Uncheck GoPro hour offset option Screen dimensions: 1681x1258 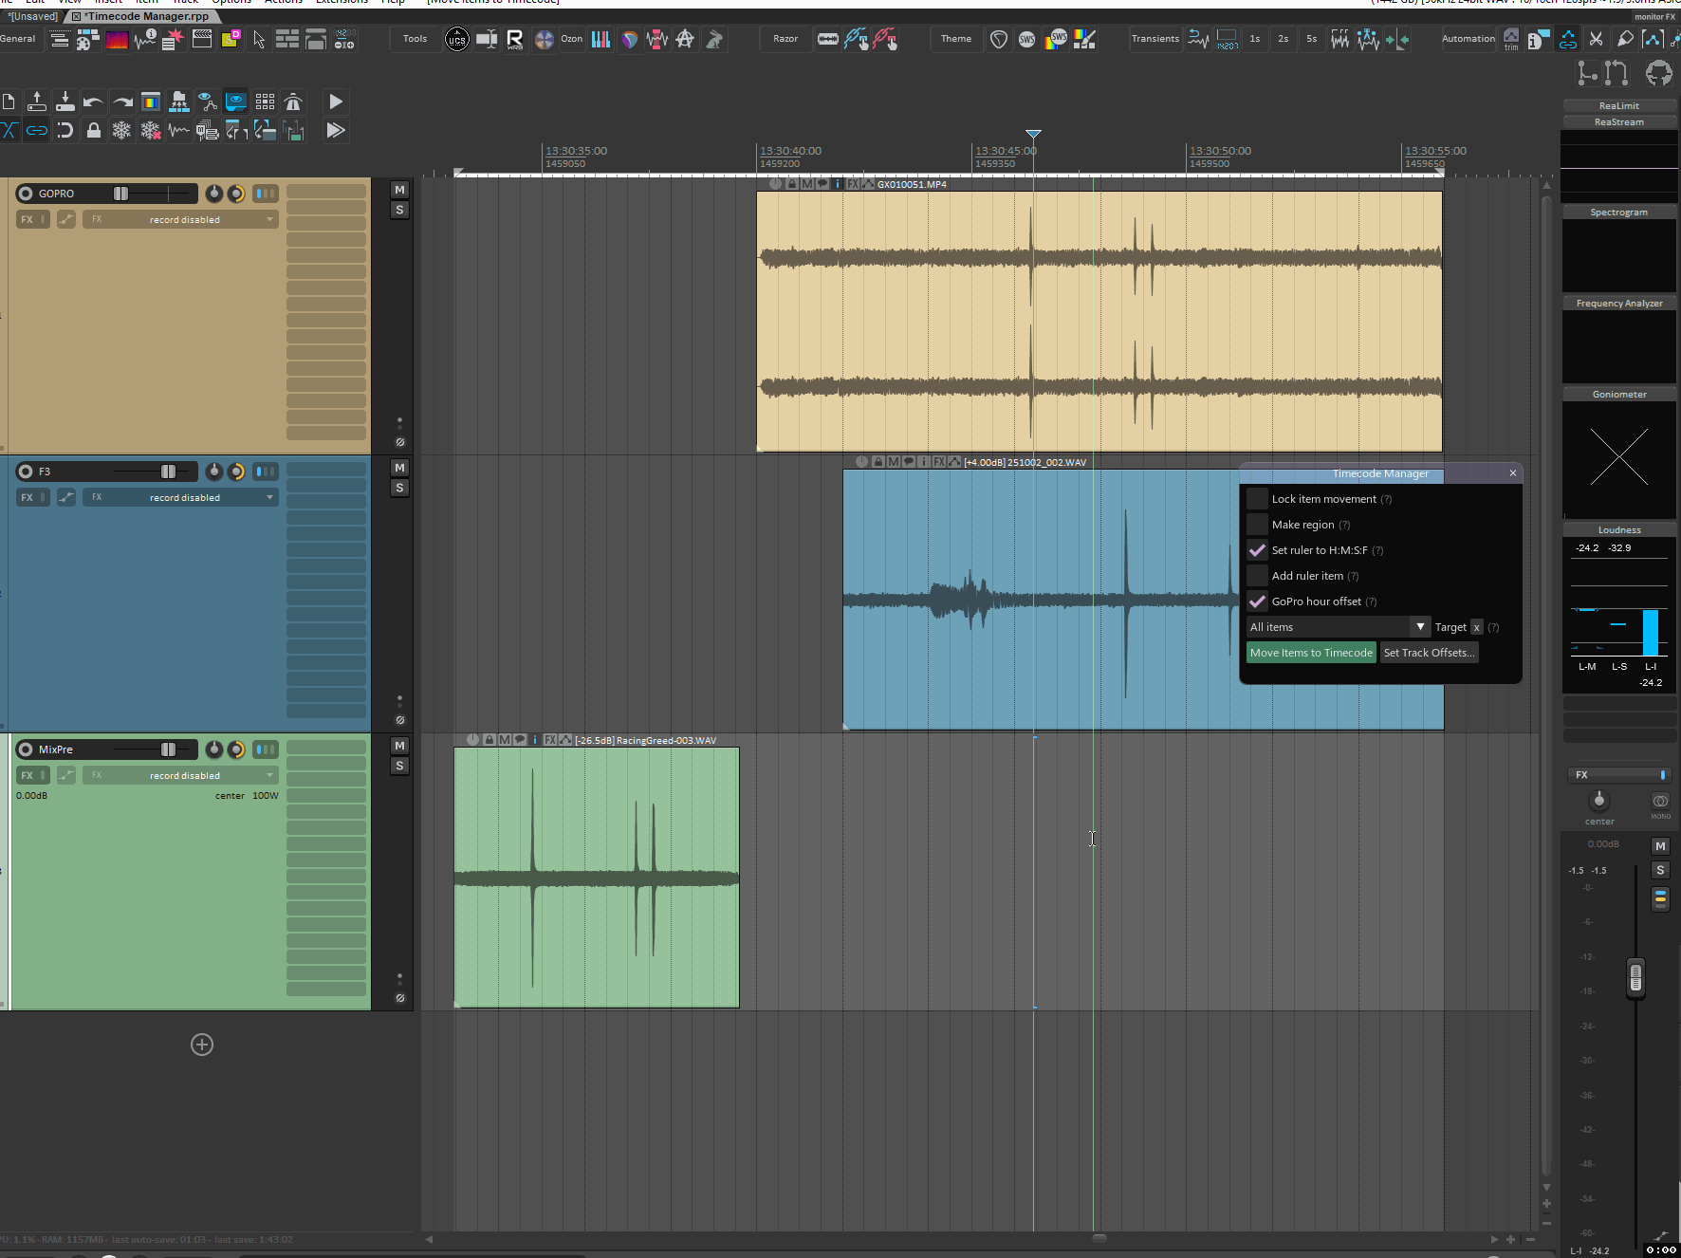pos(1257,601)
